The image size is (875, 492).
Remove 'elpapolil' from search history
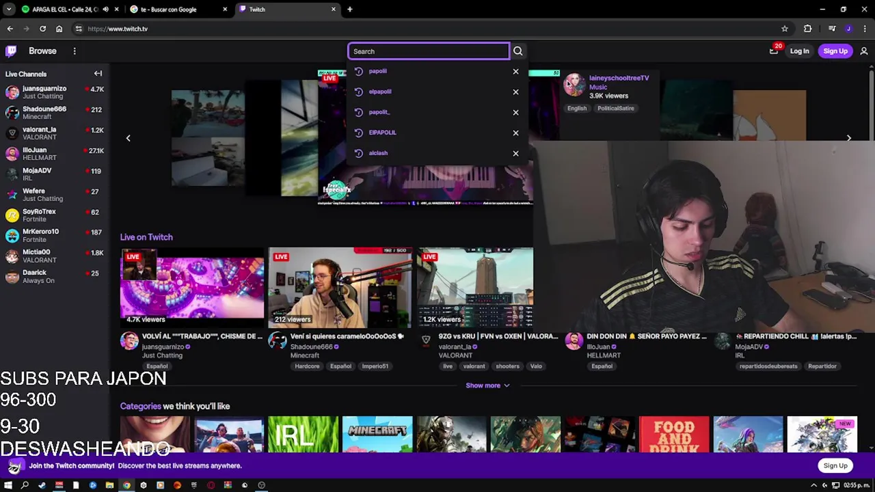point(515,92)
